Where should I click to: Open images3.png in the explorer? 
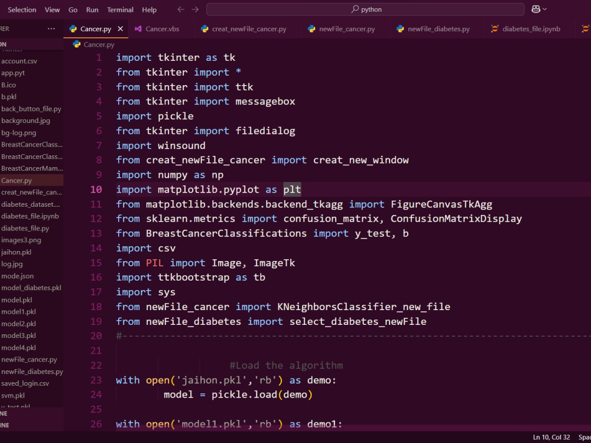click(x=21, y=240)
